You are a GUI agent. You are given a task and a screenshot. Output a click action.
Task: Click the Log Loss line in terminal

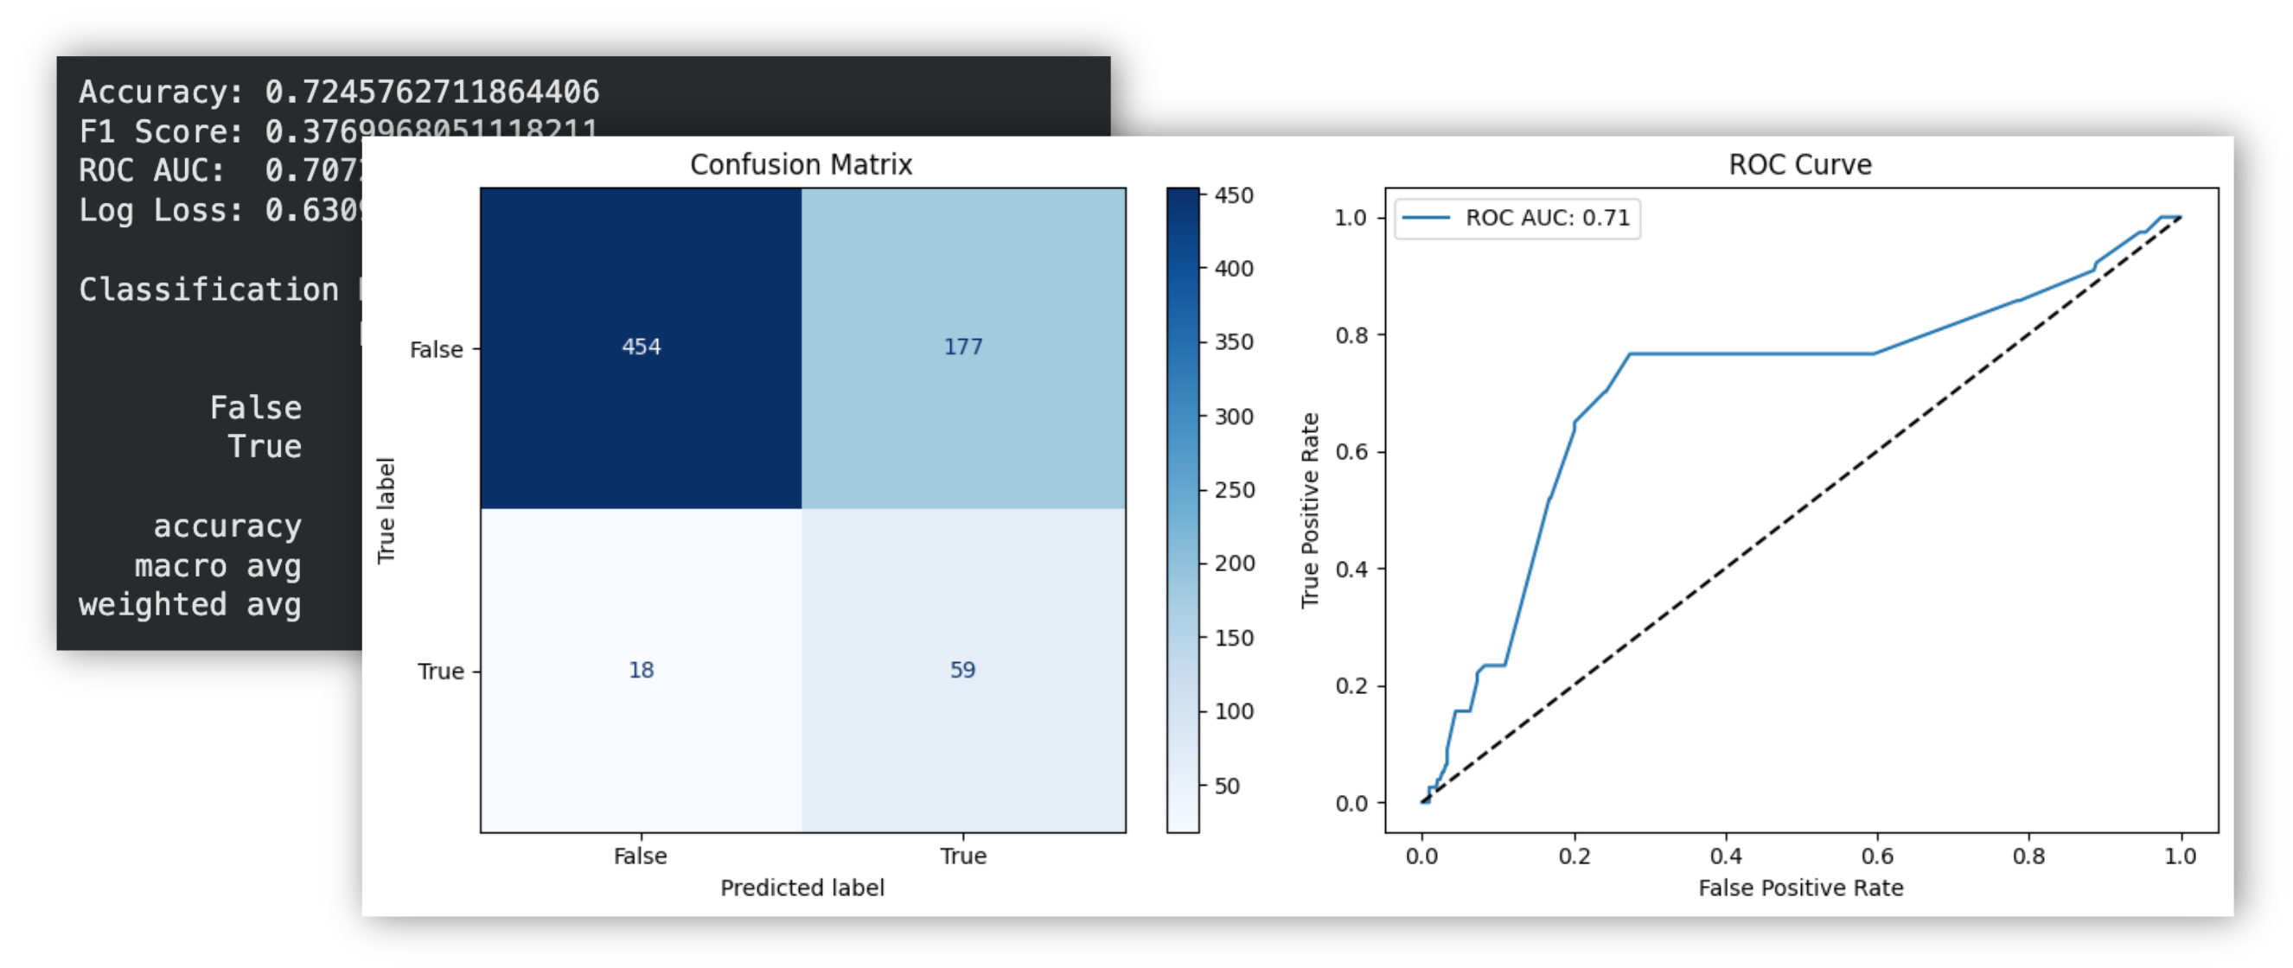click(x=218, y=210)
